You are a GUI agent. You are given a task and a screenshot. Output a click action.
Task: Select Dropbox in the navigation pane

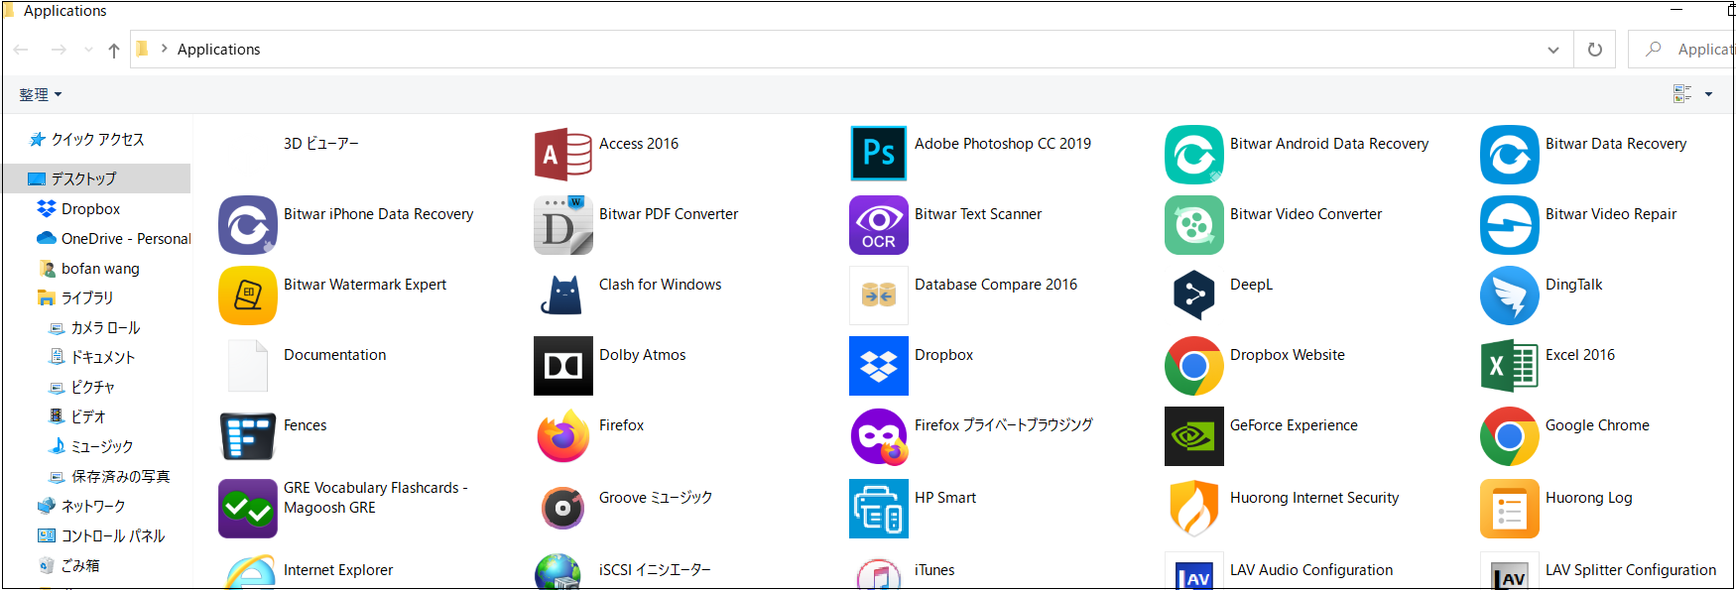(90, 209)
